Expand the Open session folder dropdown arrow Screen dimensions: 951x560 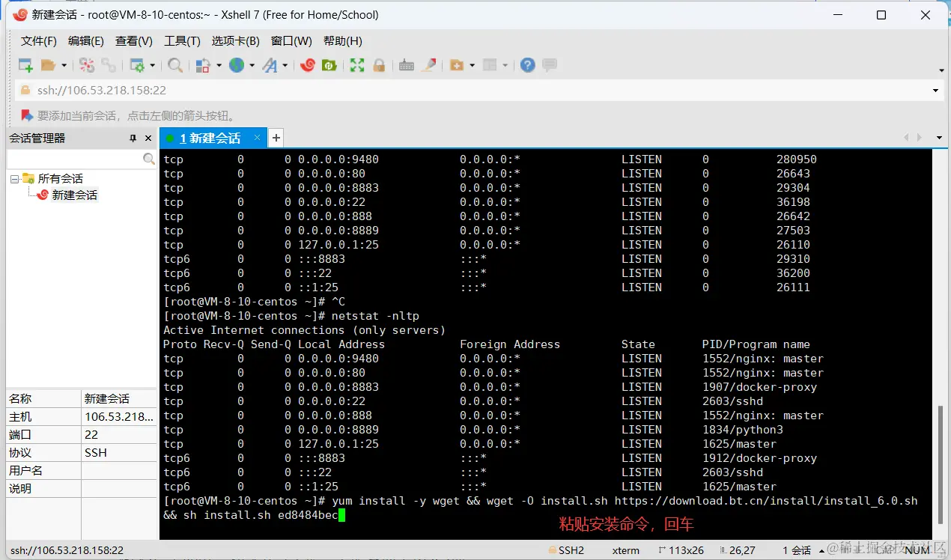pos(64,66)
